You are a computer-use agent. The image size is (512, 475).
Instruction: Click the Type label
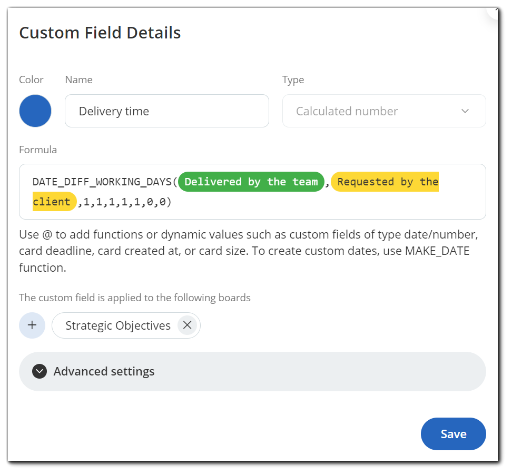[293, 80]
